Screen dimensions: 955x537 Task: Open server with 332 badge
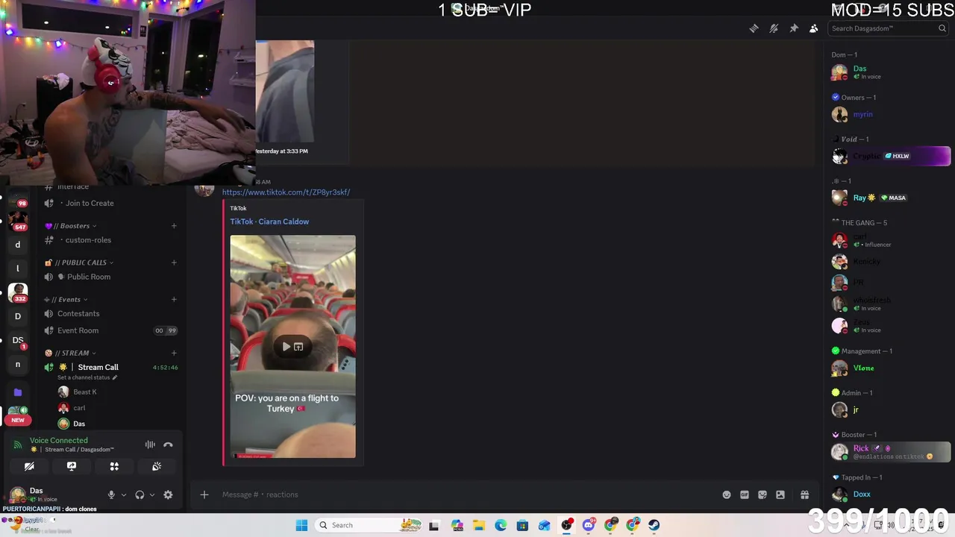click(18, 292)
